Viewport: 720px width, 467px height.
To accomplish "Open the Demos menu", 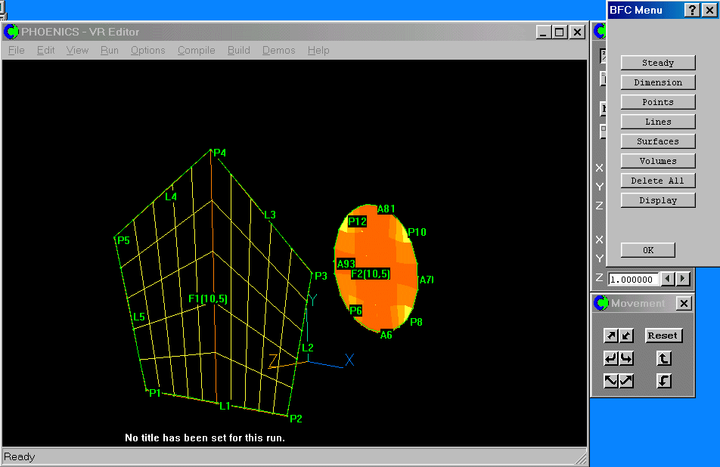I will [278, 50].
